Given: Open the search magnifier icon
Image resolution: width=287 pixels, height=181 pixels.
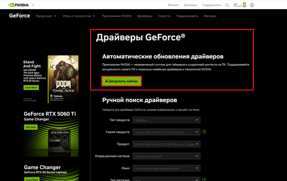Looking at the screenshot, I should (227, 5).
